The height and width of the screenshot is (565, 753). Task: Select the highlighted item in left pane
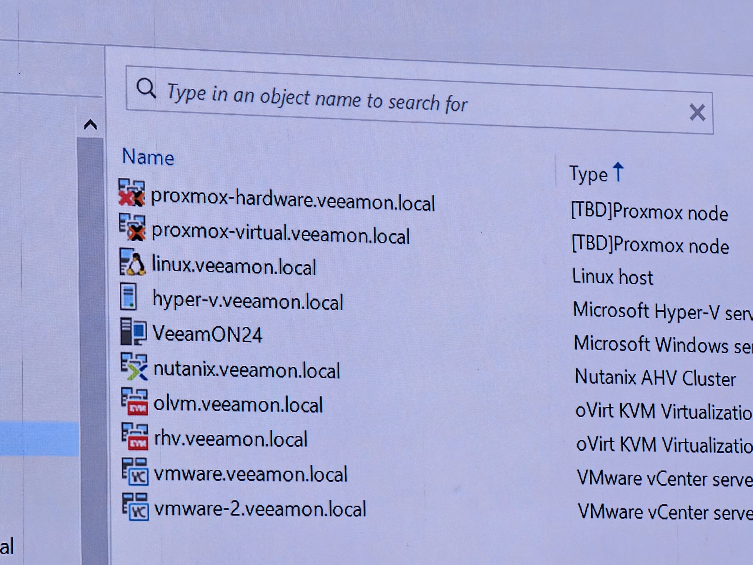point(39,439)
